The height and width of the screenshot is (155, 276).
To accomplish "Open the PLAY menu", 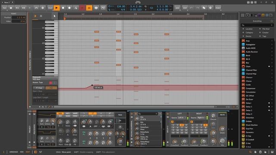I will pos(50,8).
